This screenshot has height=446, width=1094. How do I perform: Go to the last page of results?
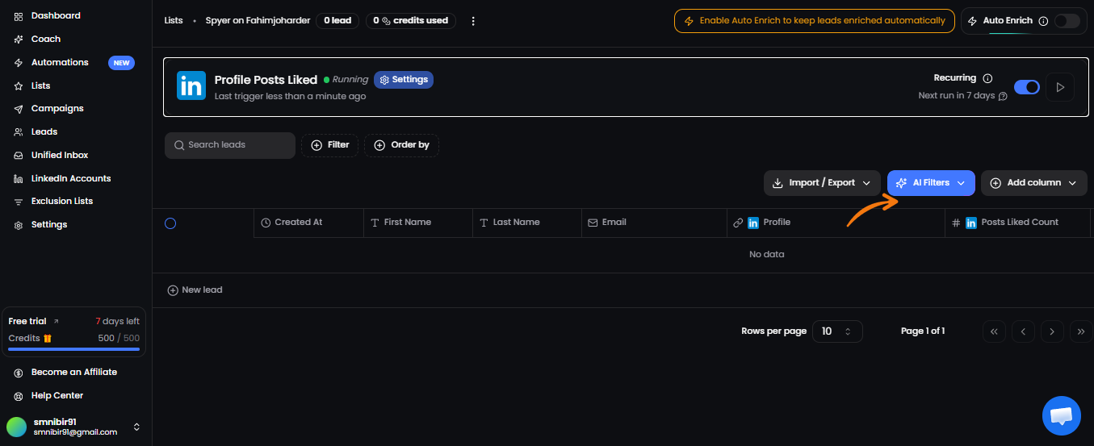1081,331
